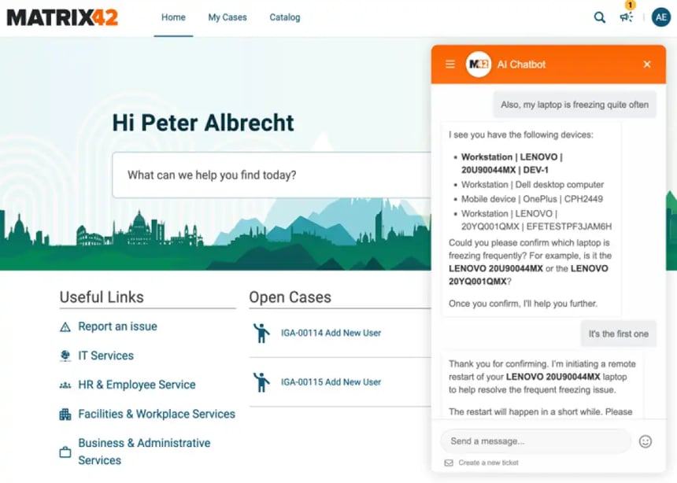677x483 pixels.
Task: Open the search magnifier icon
Action: [x=599, y=17]
